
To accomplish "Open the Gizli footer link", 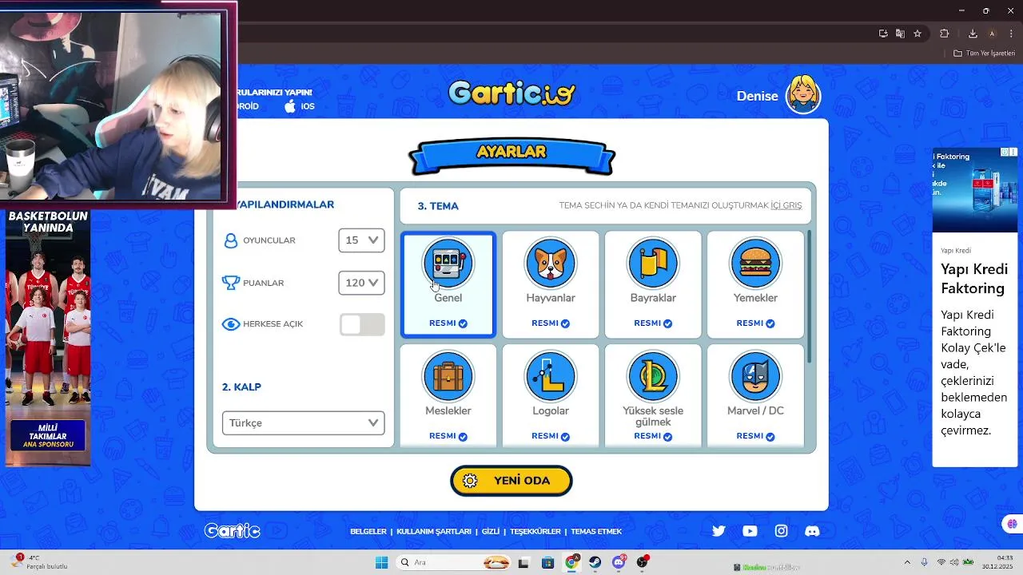I will 491,531.
